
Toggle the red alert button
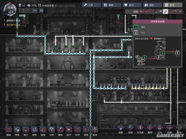point(41,10)
